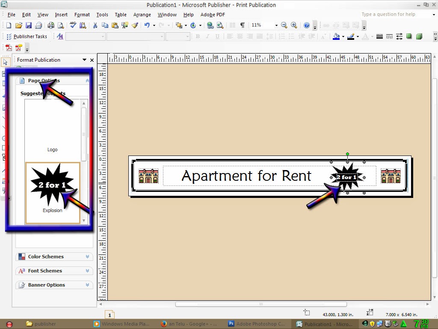This screenshot has height=329, width=438.
Task: Toggle bold formatting
Action: coord(198,36)
